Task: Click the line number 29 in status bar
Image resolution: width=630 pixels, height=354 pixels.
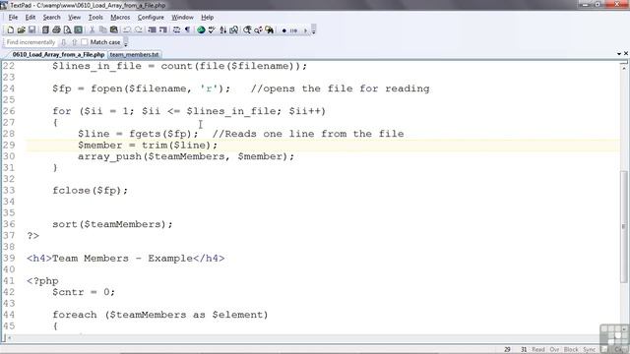Action: 508,350
